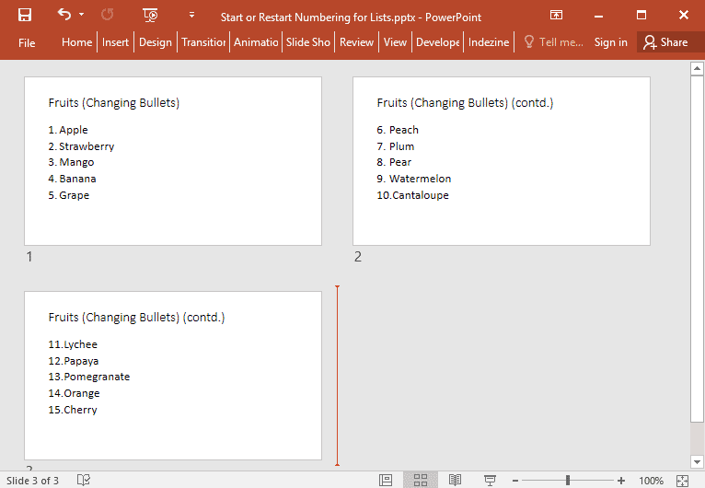Image resolution: width=705 pixels, height=488 pixels.
Task: Fit slide to current window icon
Action: click(x=682, y=480)
